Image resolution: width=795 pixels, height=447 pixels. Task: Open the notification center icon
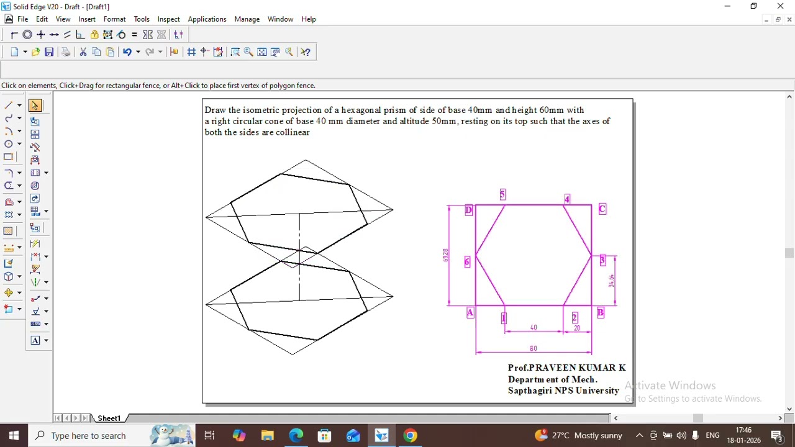point(776,436)
